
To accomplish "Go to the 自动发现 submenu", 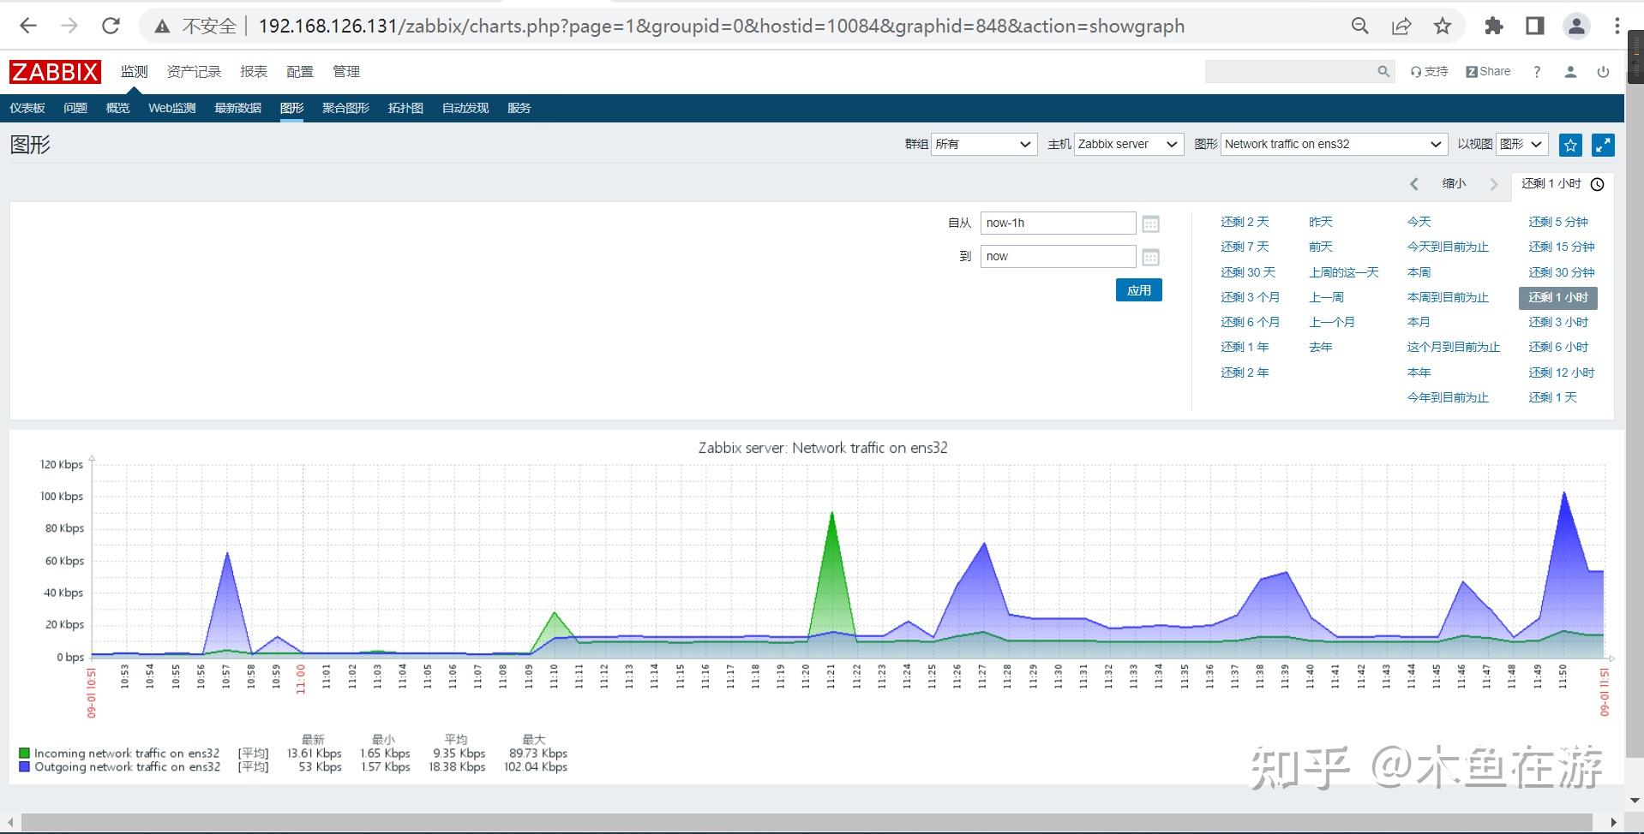I will (465, 108).
